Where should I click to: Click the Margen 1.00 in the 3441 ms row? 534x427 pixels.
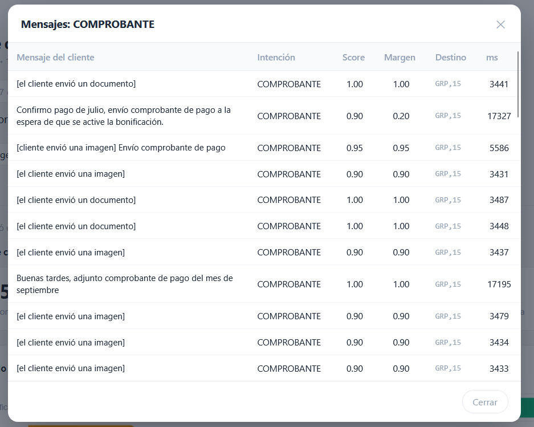click(401, 84)
